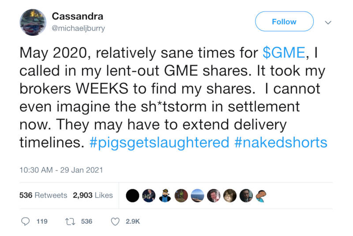Open the sky-and-horizon liker avatar
353x236 pixels.
(197, 195)
